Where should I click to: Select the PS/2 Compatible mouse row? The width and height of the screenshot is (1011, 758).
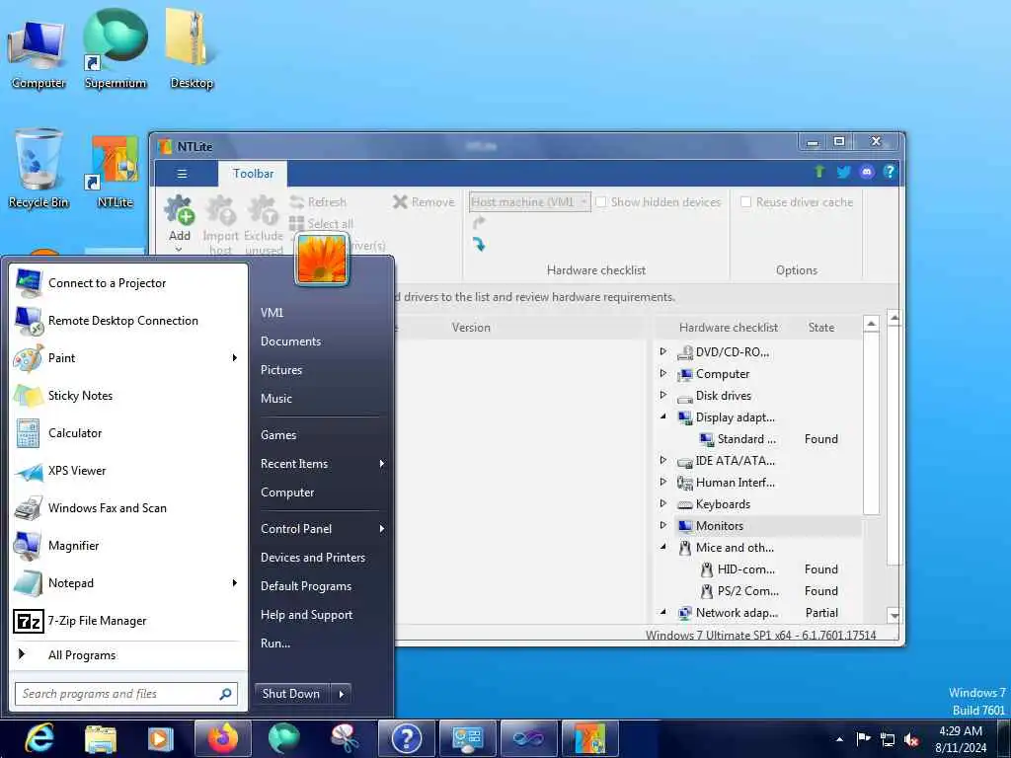point(768,591)
